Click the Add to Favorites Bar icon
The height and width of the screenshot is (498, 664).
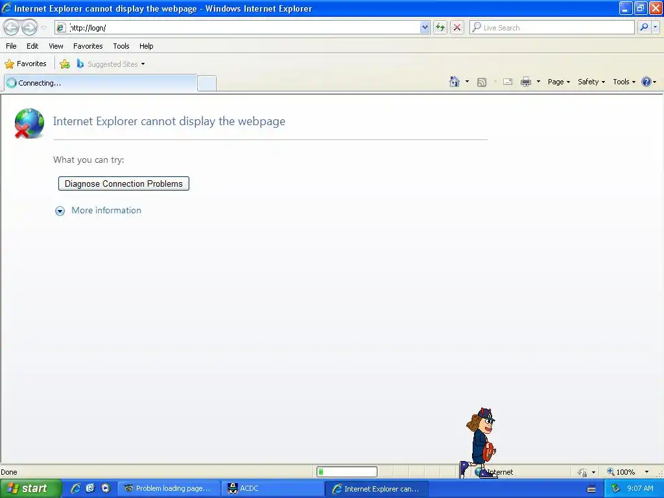[x=65, y=64]
